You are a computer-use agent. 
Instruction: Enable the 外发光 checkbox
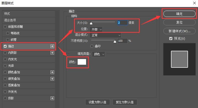5,92
